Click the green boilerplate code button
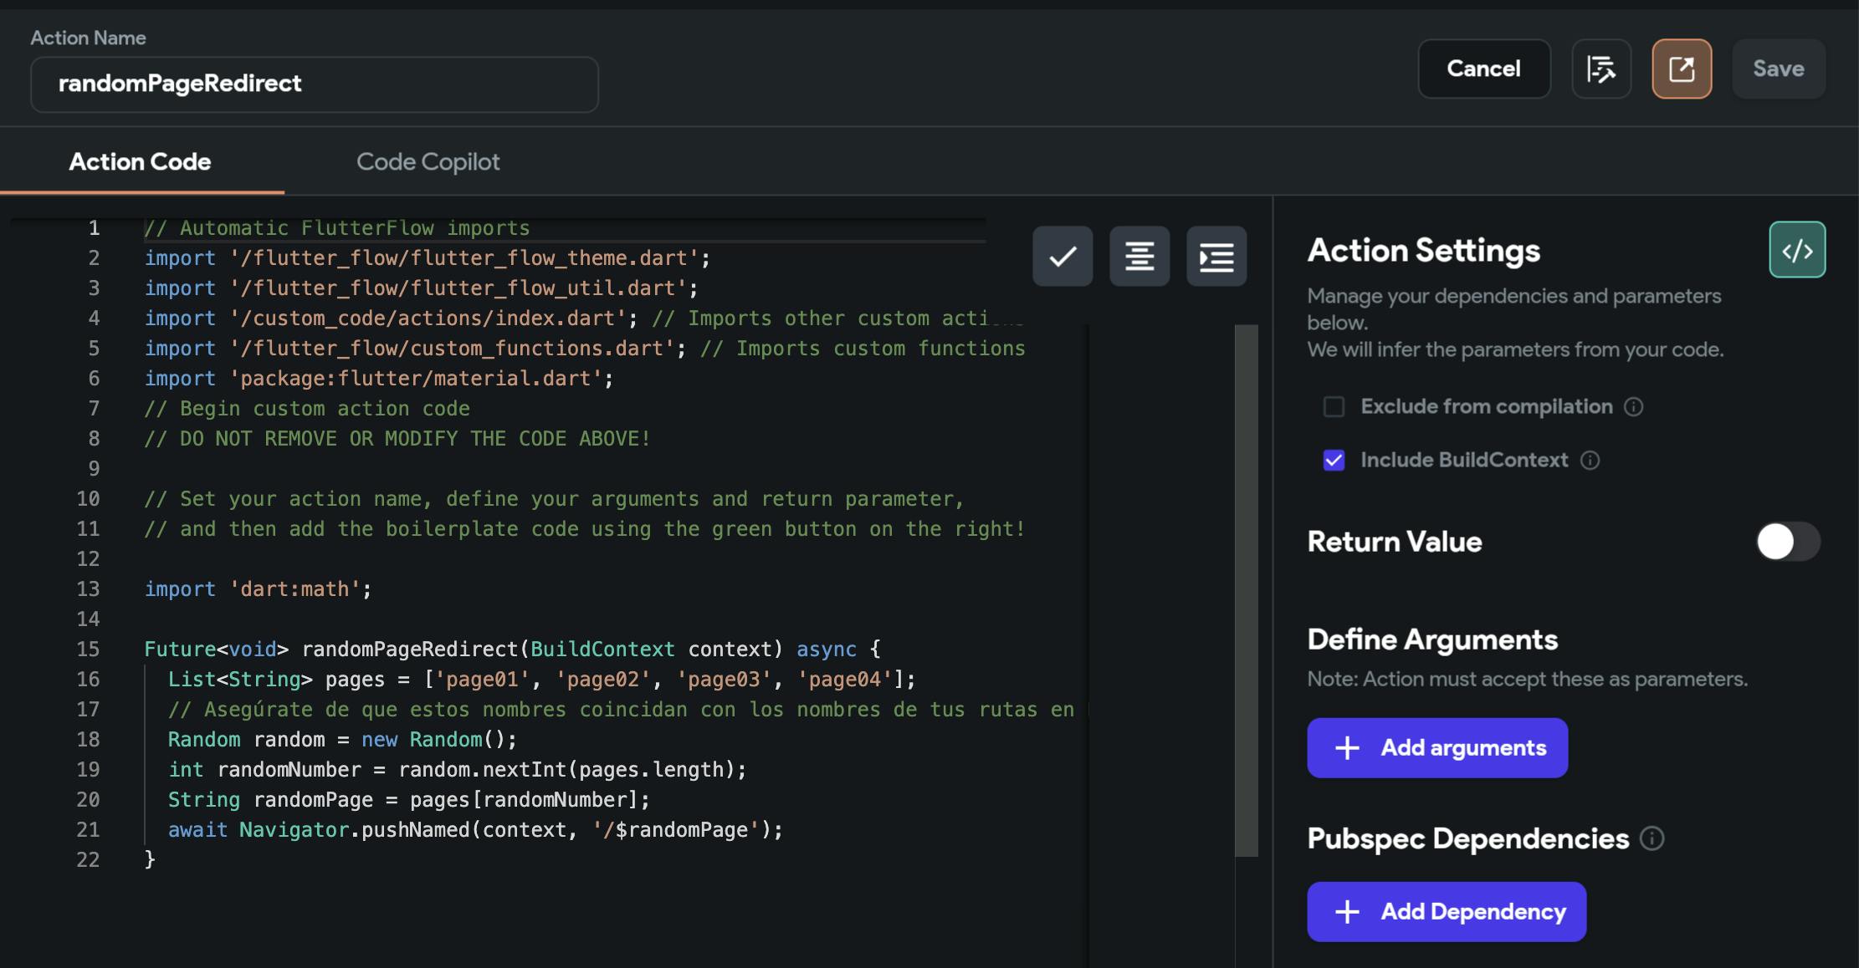The image size is (1859, 968). [1796, 250]
